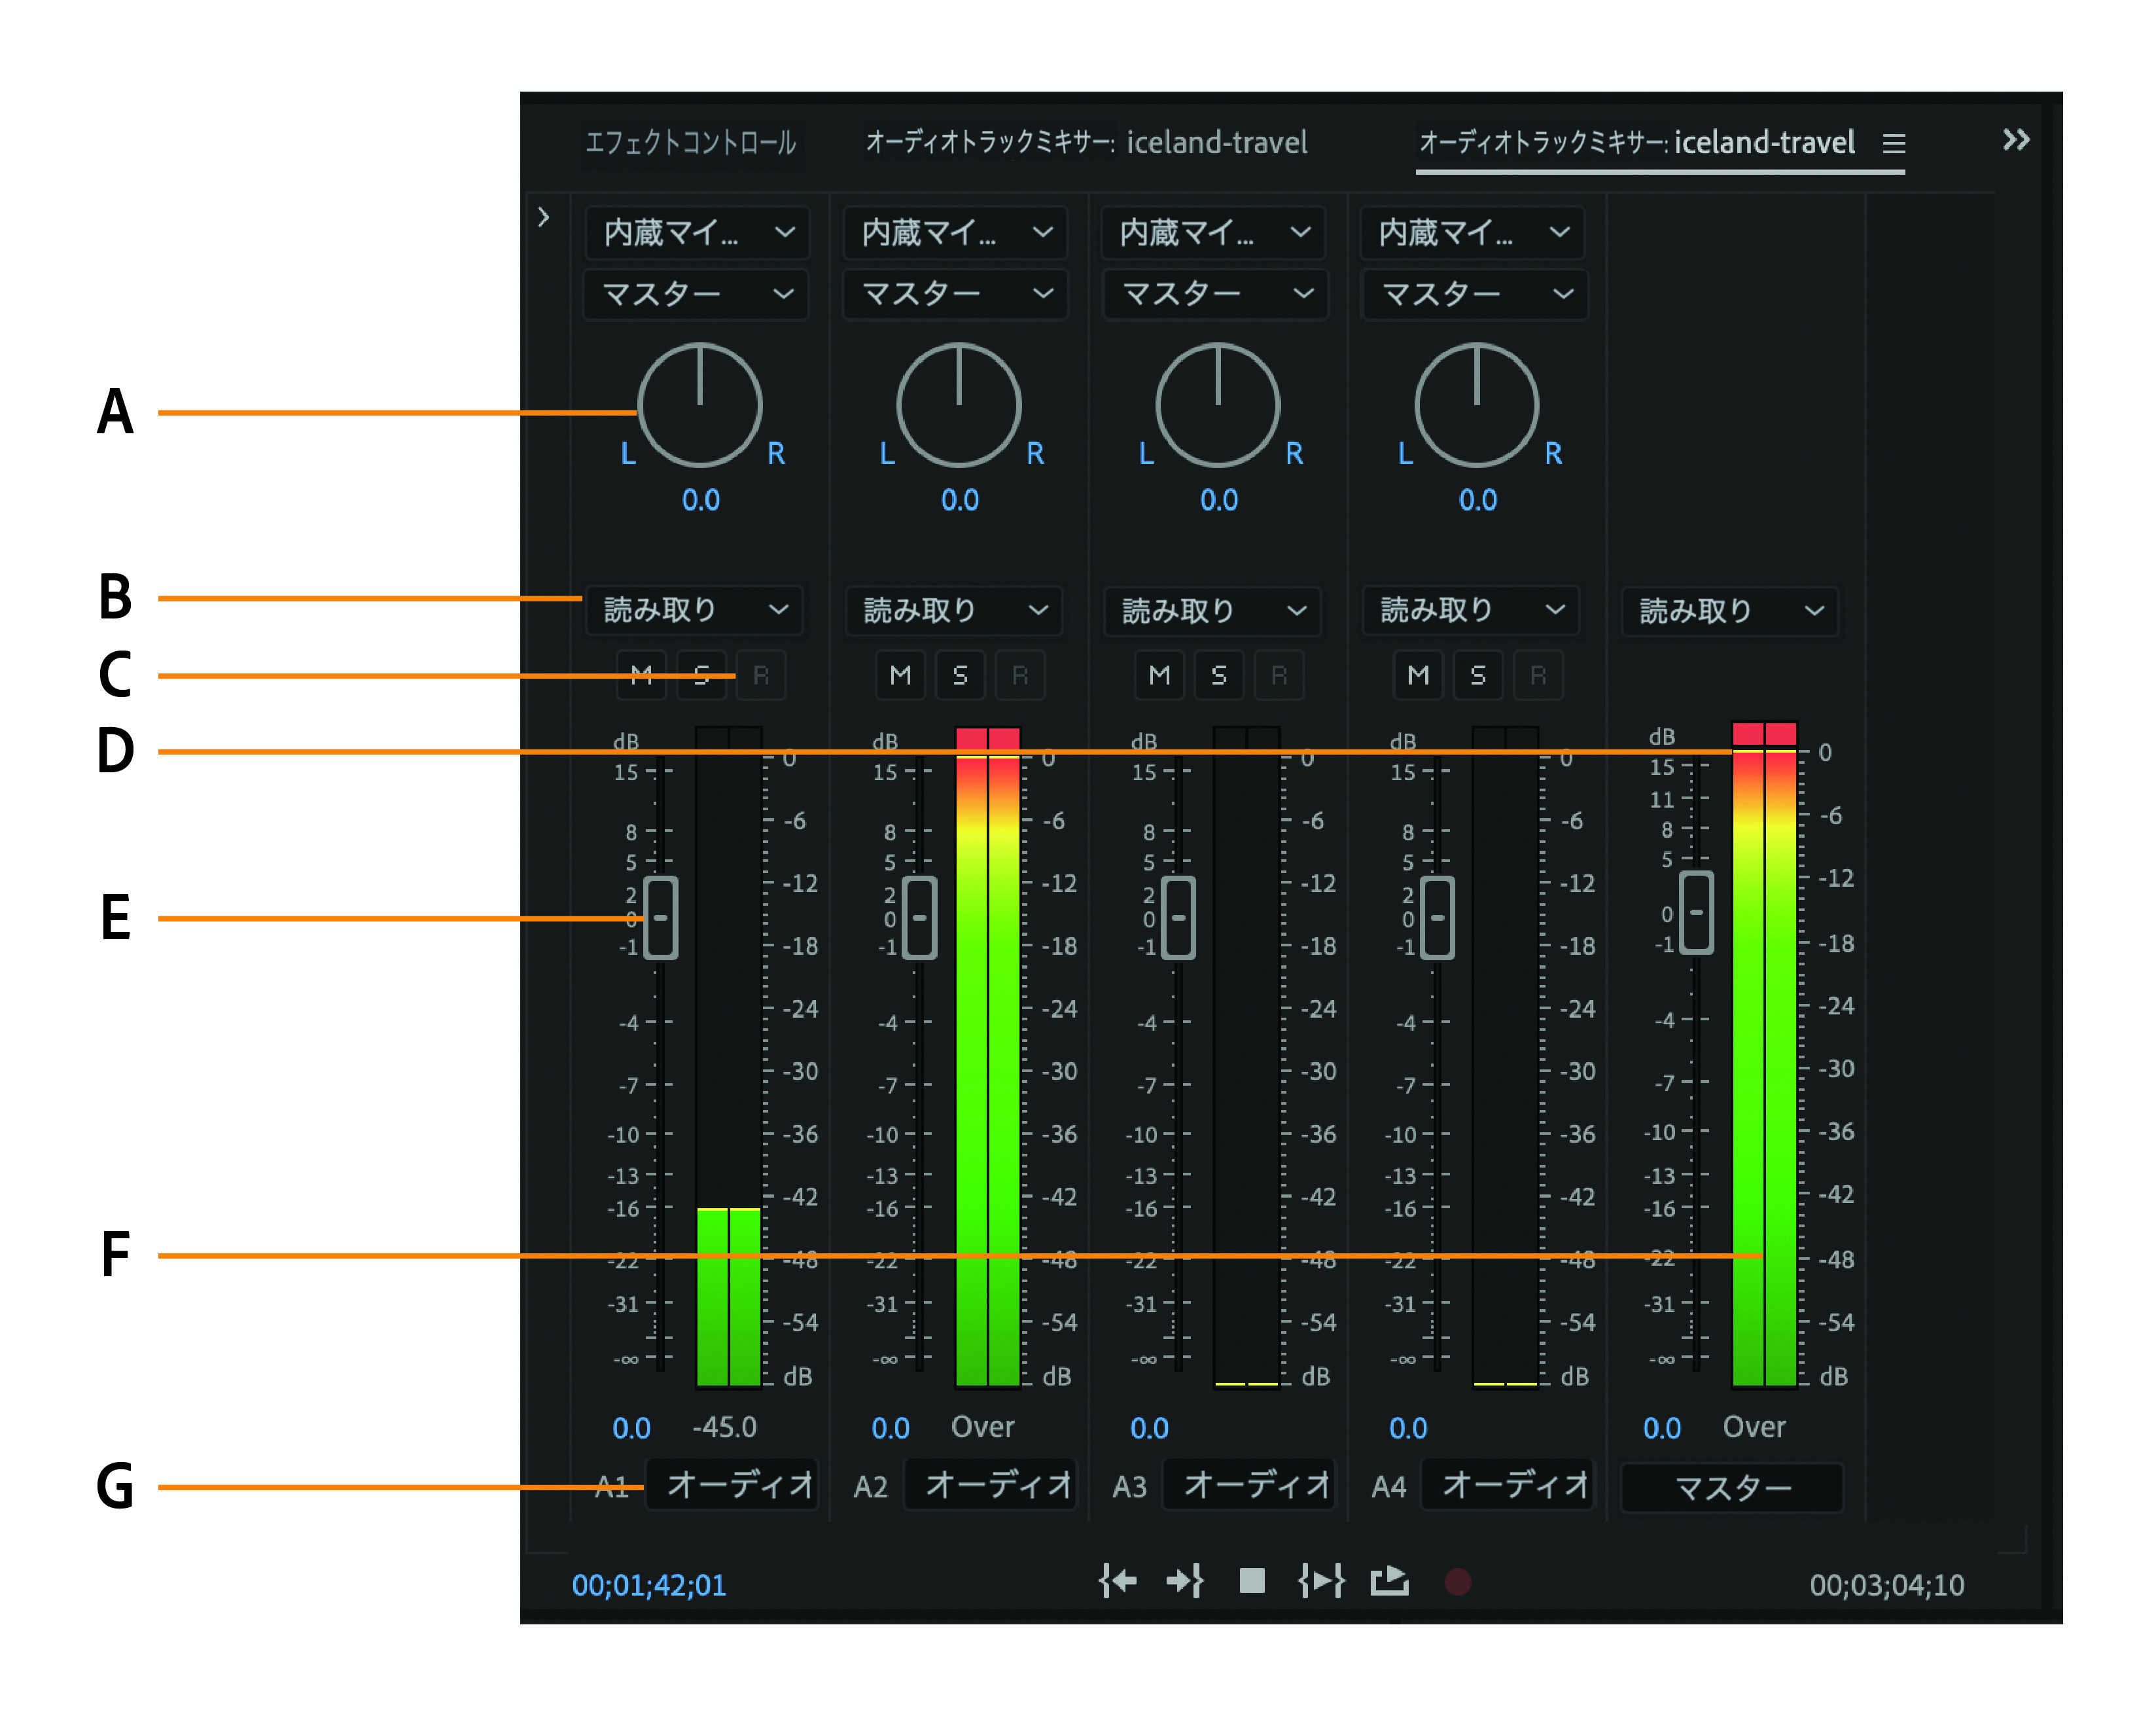Open A1 output assignment マスター dropdown

[x=697, y=294]
